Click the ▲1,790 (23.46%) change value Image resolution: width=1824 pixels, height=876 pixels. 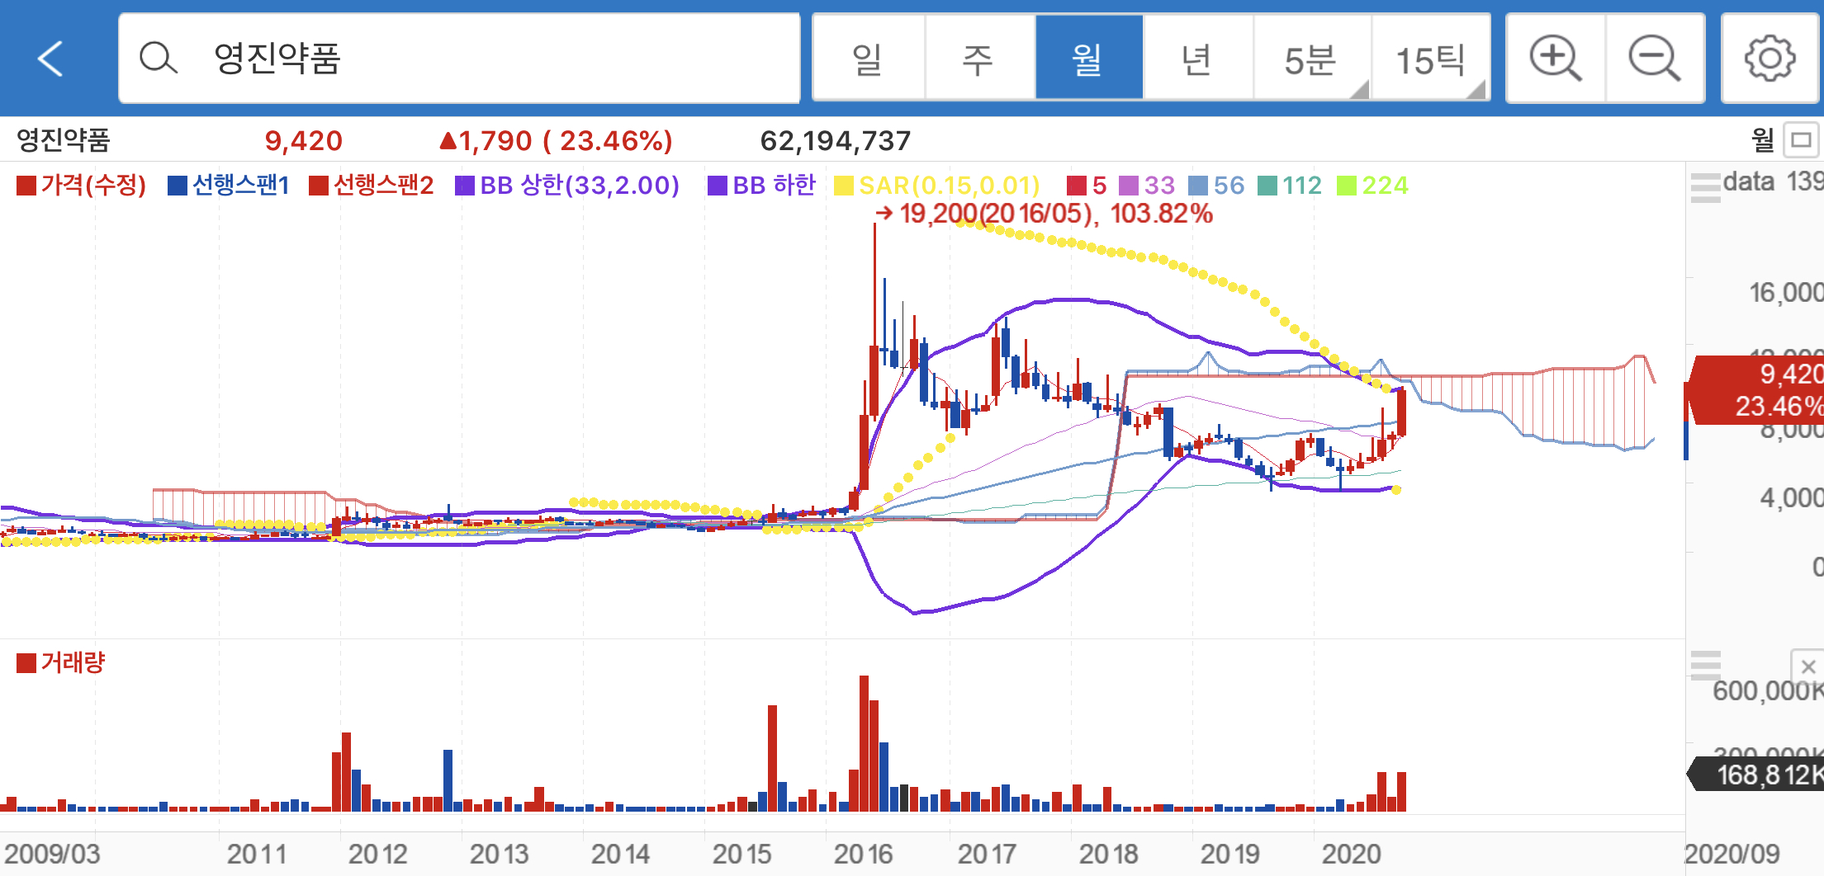556,141
